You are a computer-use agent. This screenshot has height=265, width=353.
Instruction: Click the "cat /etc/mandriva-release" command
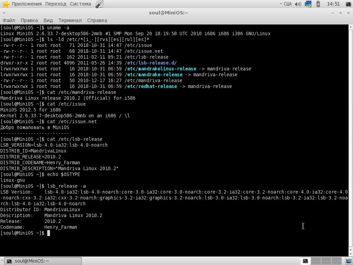pos(81,92)
